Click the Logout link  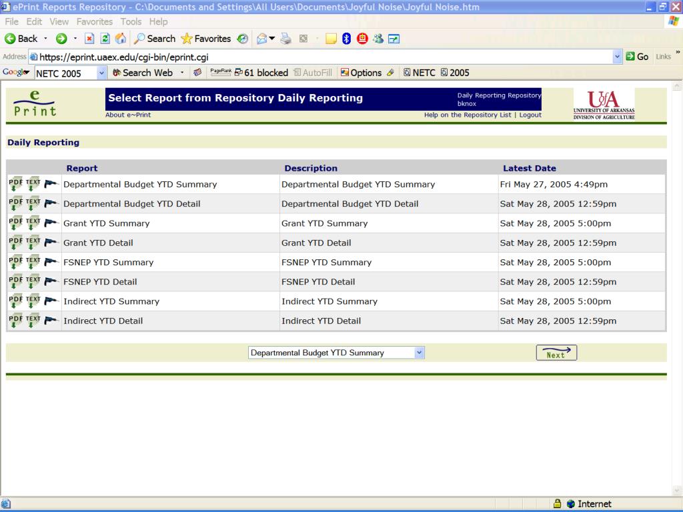[x=530, y=115]
